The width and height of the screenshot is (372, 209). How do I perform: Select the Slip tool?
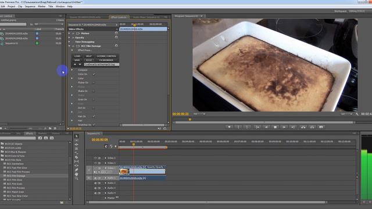(76, 161)
